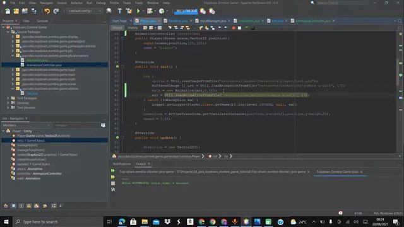The width and height of the screenshot is (404, 227).
Task: Run the project with the green play icon
Action: [x=138, y=11]
